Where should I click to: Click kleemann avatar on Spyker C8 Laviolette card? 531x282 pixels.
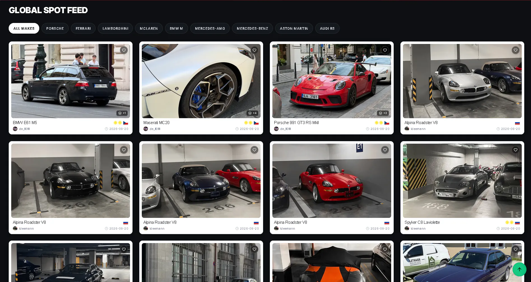407,229
